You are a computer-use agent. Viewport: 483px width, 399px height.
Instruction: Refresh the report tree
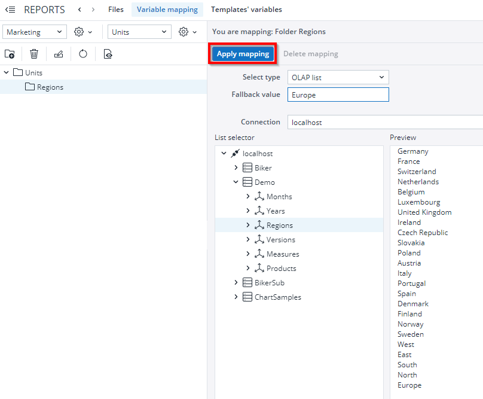[83, 54]
